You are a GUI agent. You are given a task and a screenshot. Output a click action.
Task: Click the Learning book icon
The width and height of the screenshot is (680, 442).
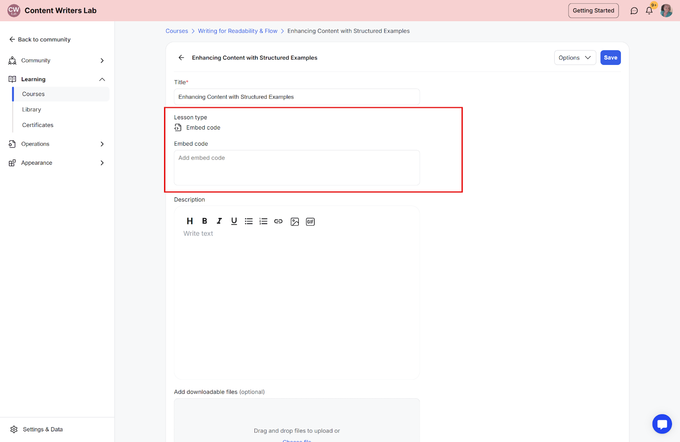[x=12, y=79]
